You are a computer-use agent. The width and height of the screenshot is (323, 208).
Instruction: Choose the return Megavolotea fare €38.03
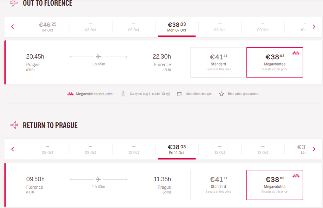click(275, 185)
